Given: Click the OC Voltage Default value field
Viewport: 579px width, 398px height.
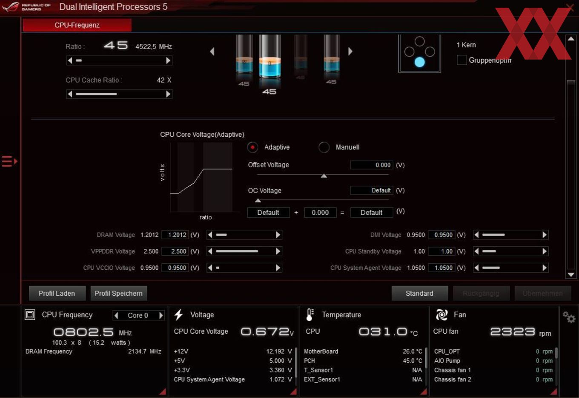Looking at the screenshot, I should [x=372, y=190].
